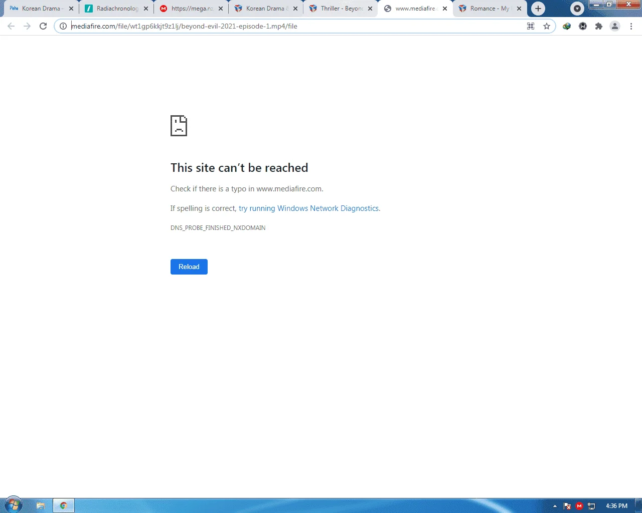Go forward to the next page
Image resolution: width=642 pixels, height=513 pixels.
tap(27, 26)
